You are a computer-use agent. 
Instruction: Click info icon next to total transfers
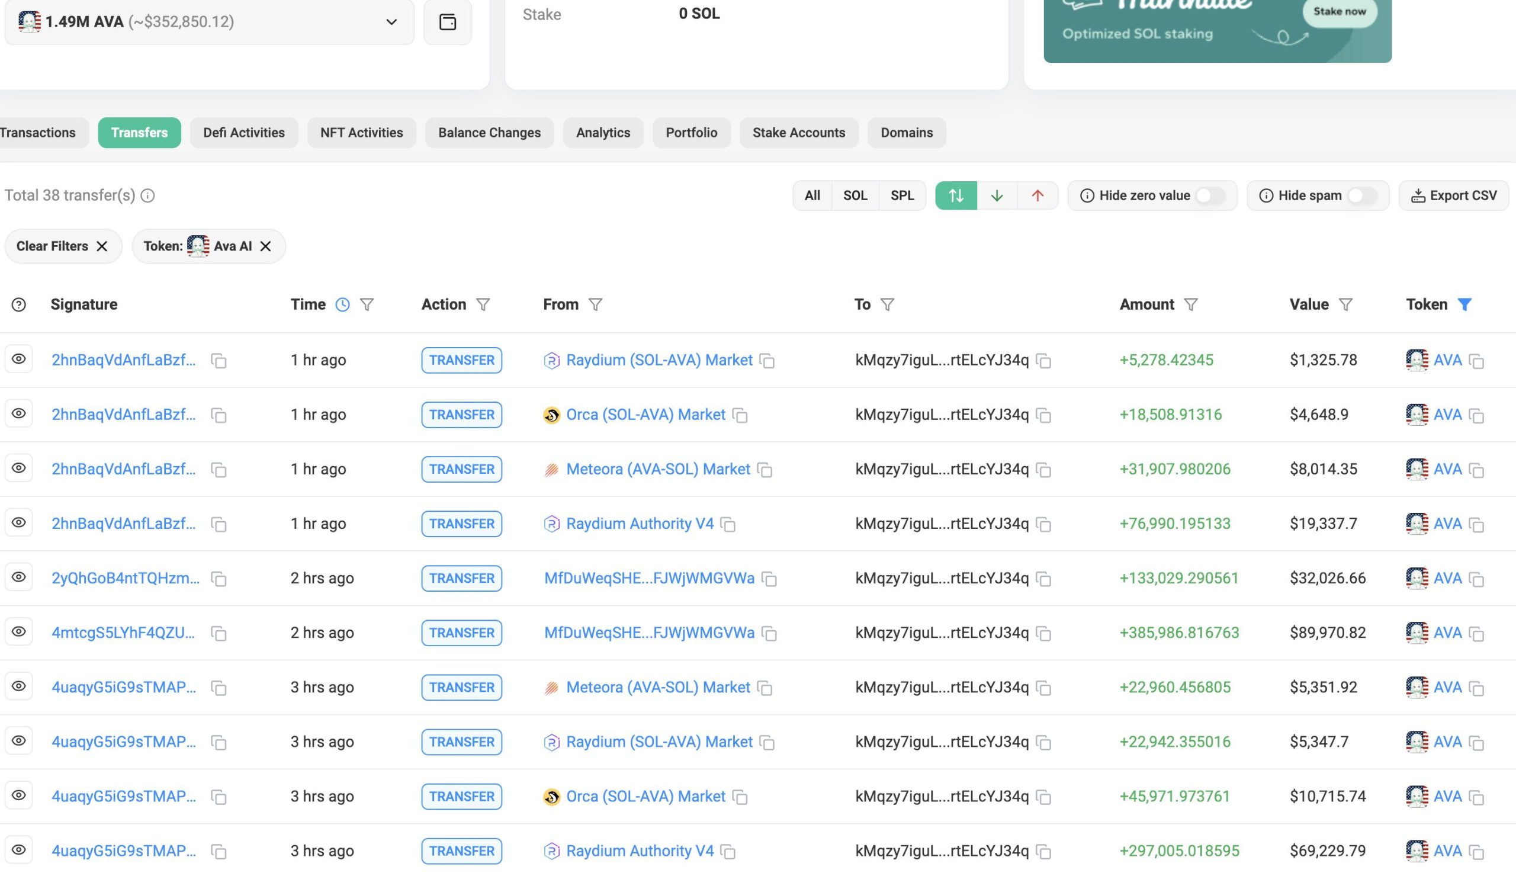pyautogui.click(x=148, y=195)
